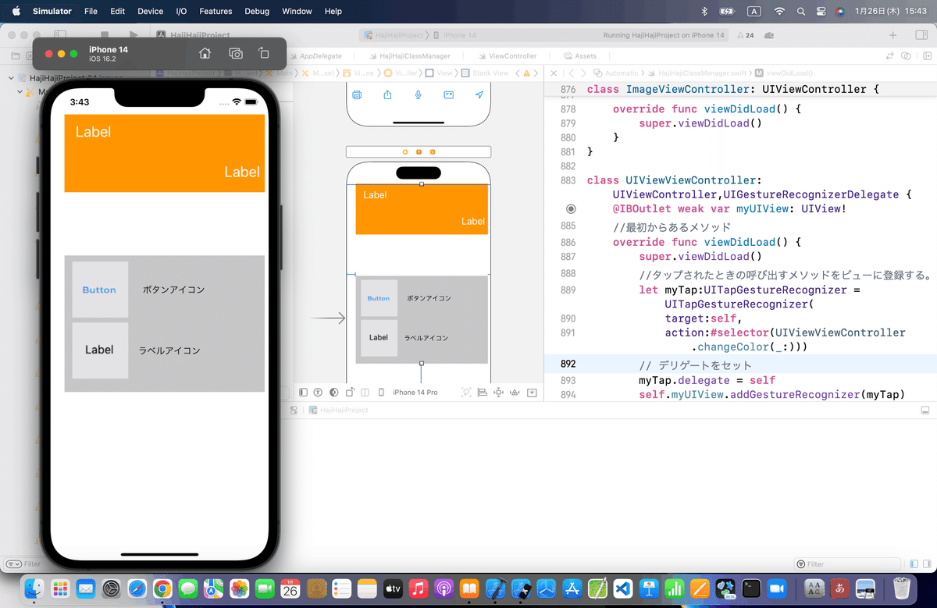Click the Update Frames icon on canvas bar
937x608 pixels.
[x=466, y=392]
